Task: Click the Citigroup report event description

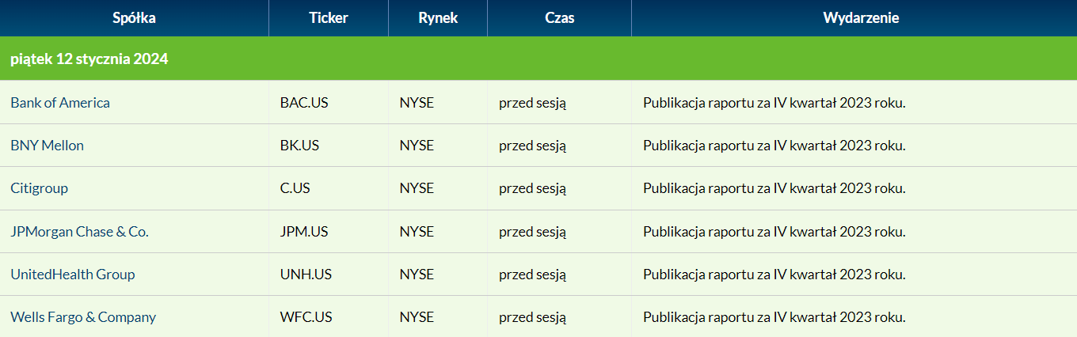Action: 774,188
